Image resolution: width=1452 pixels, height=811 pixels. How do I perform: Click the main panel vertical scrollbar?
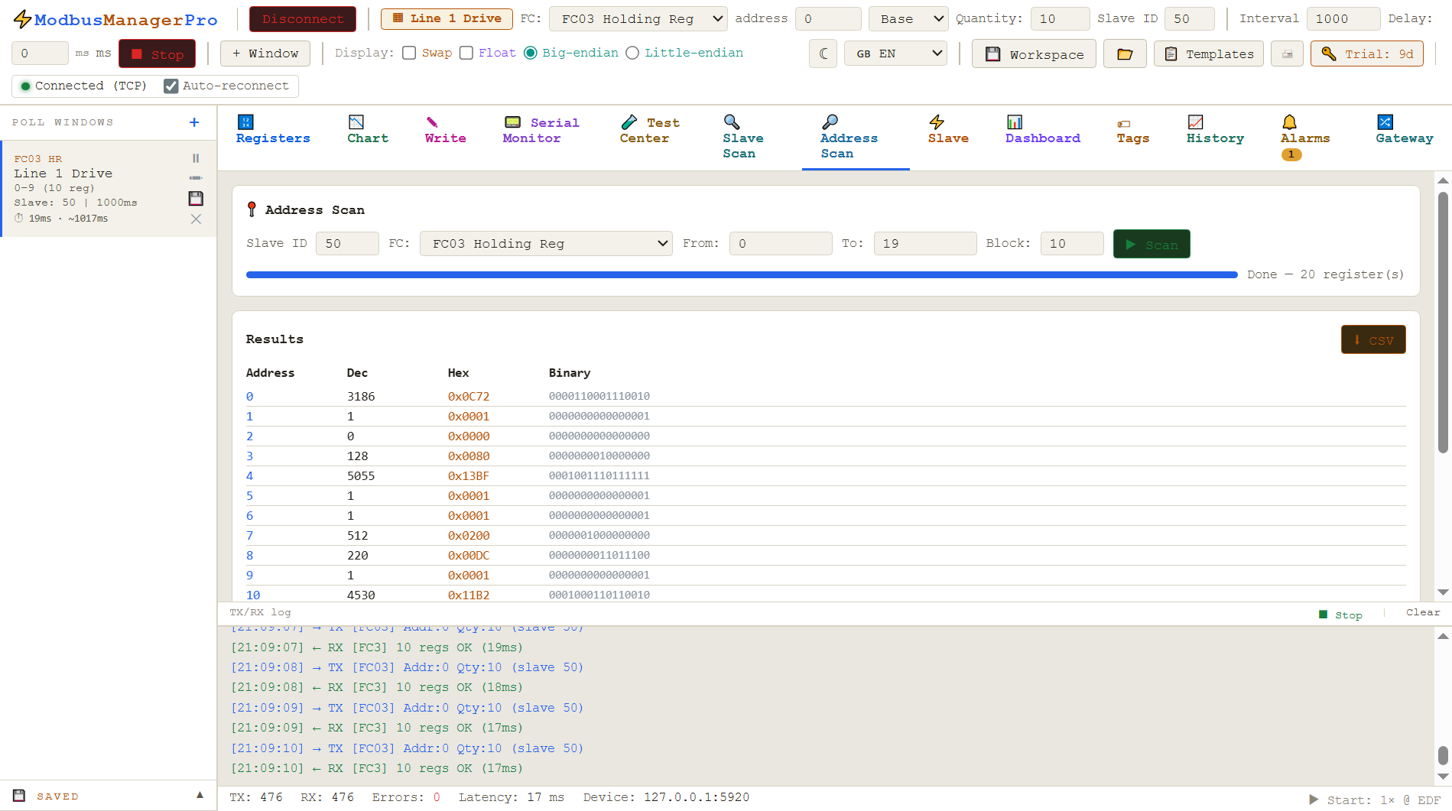coord(1443,323)
